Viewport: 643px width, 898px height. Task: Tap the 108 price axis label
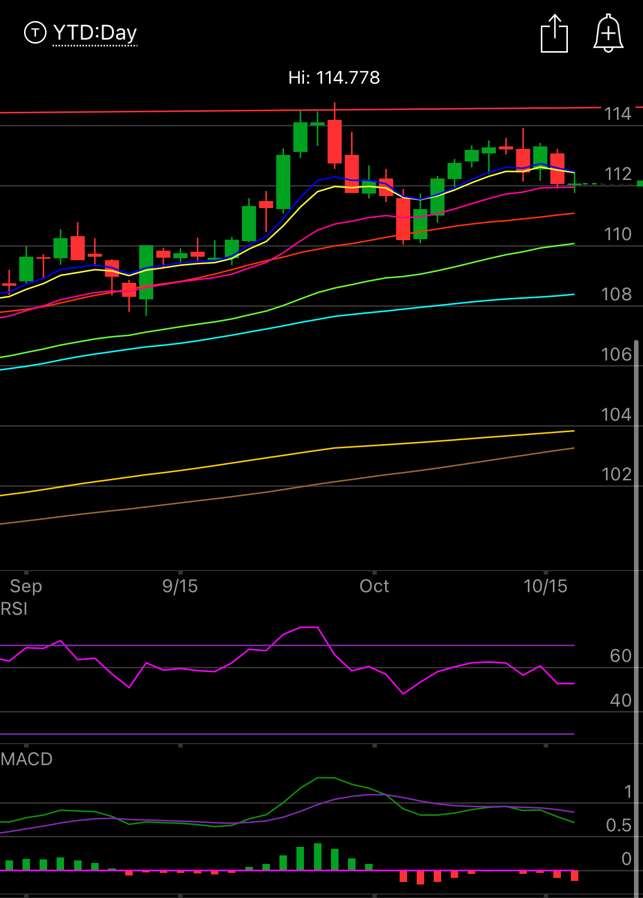616,294
